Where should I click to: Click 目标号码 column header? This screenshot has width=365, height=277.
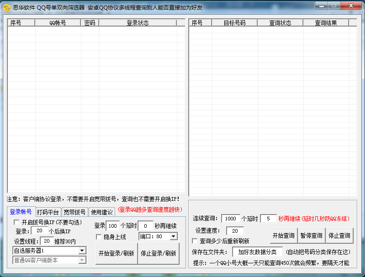click(x=234, y=23)
